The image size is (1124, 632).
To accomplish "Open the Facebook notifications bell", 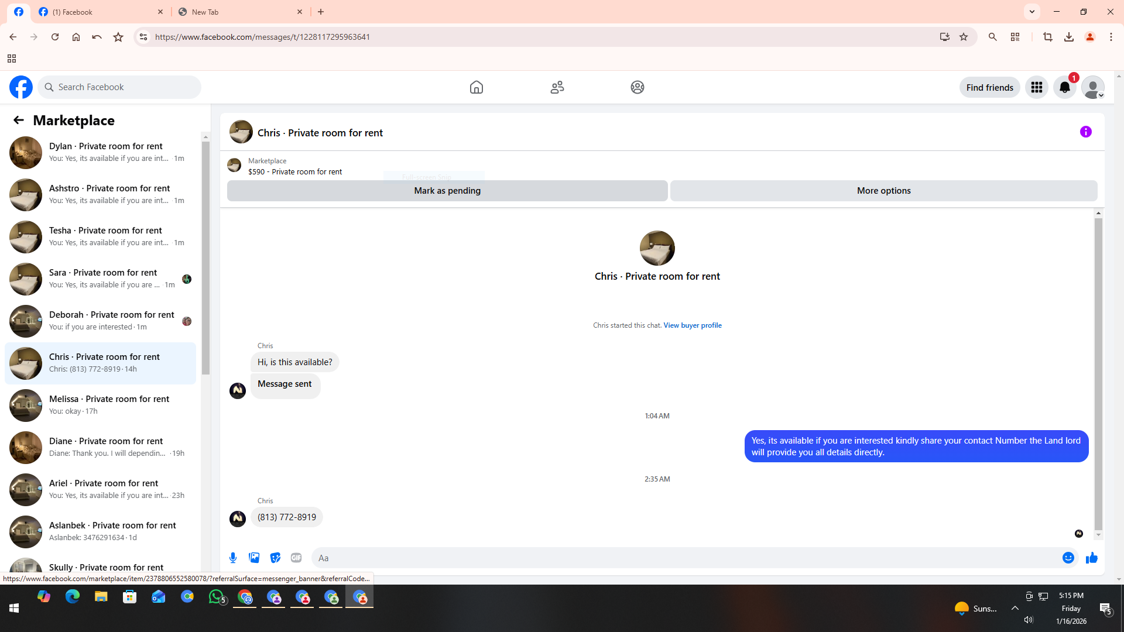I will pos(1064,88).
